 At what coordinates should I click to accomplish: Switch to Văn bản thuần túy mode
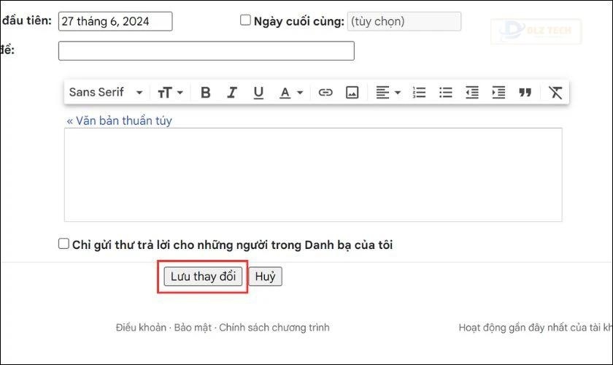pos(119,120)
